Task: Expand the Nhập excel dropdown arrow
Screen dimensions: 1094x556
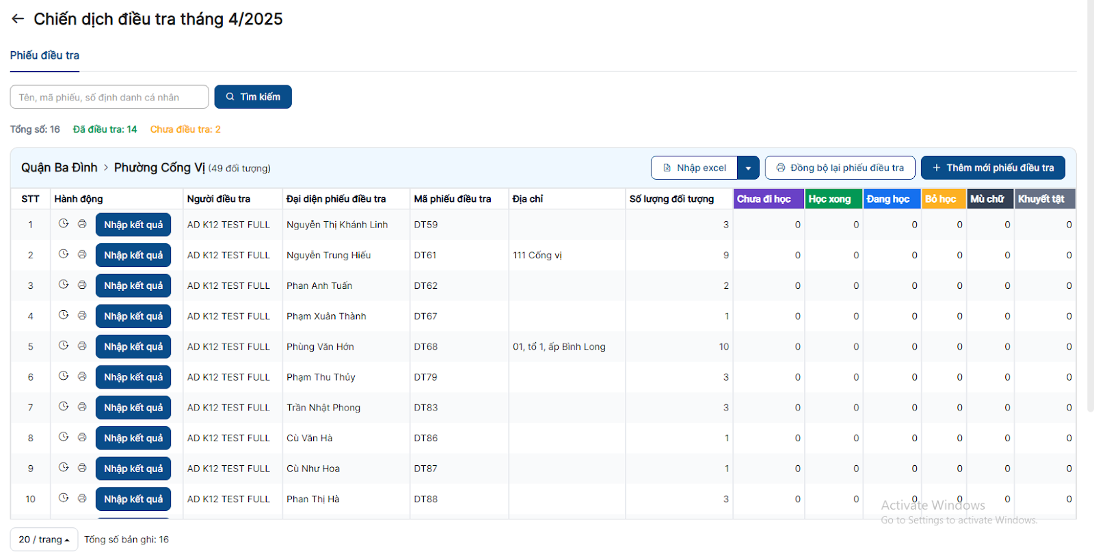Action: (x=748, y=168)
